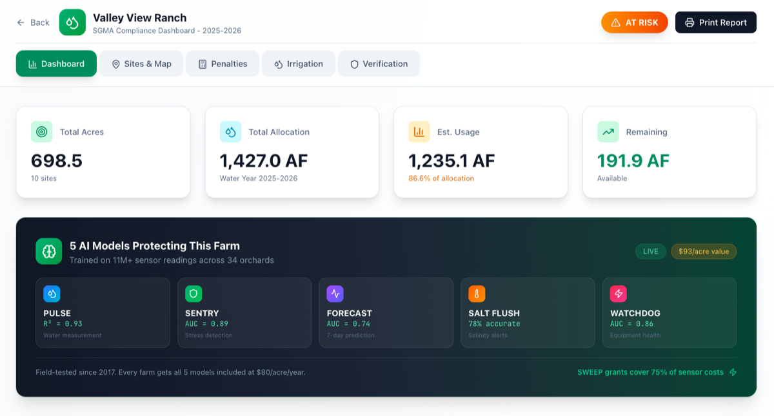Click the Total Allocation water icon
The width and height of the screenshot is (774, 416).
click(230, 131)
